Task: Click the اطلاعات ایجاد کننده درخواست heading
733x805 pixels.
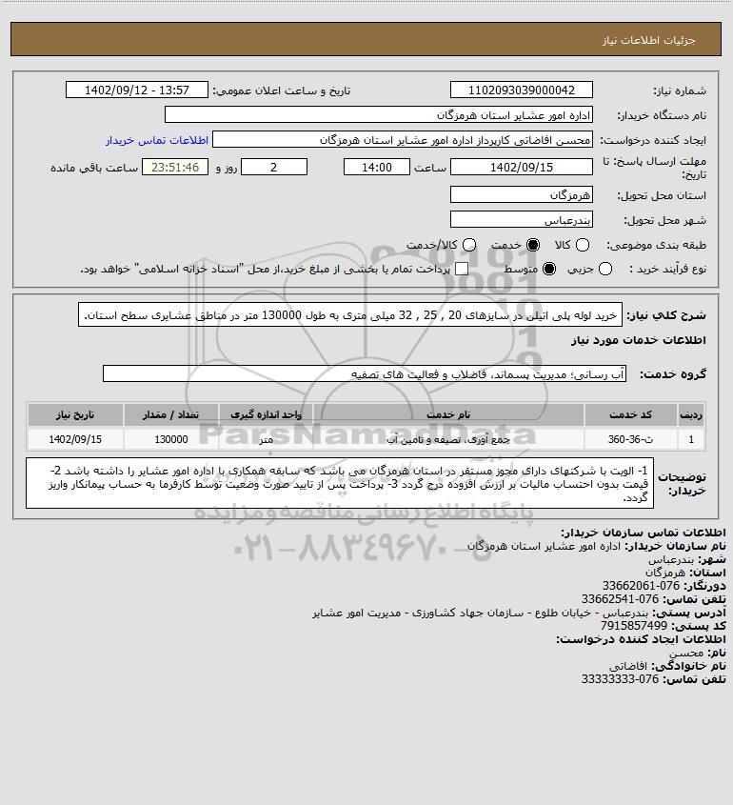Action: 642,639
